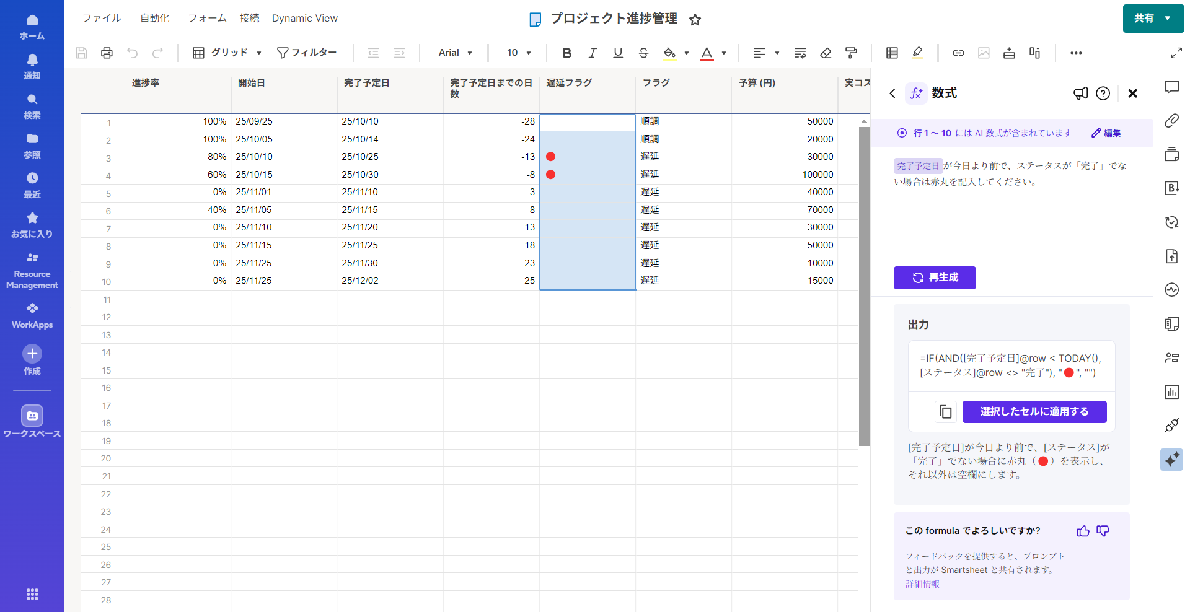Toggle strikethrough formatting
The width and height of the screenshot is (1190, 612).
click(643, 53)
